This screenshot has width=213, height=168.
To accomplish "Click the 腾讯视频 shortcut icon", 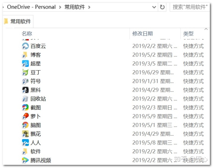I will [x=25, y=160].
